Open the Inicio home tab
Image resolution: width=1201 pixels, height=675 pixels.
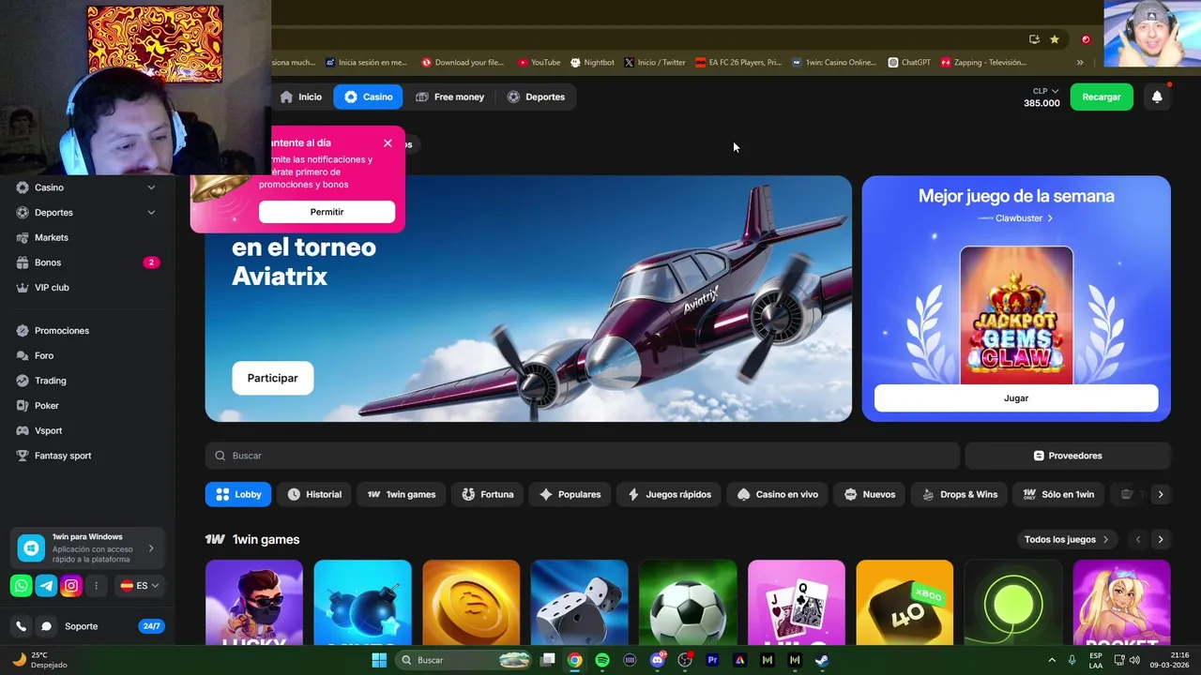pyautogui.click(x=301, y=97)
